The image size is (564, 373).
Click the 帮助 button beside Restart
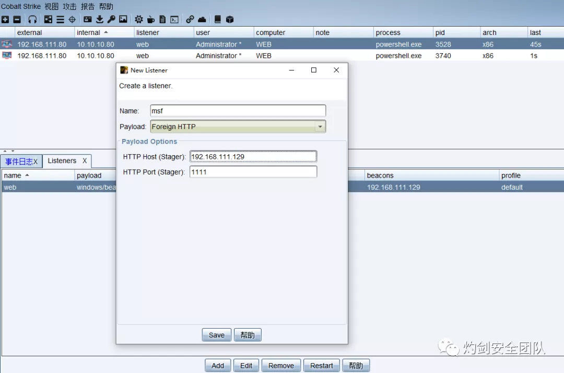tap(356, 366)
